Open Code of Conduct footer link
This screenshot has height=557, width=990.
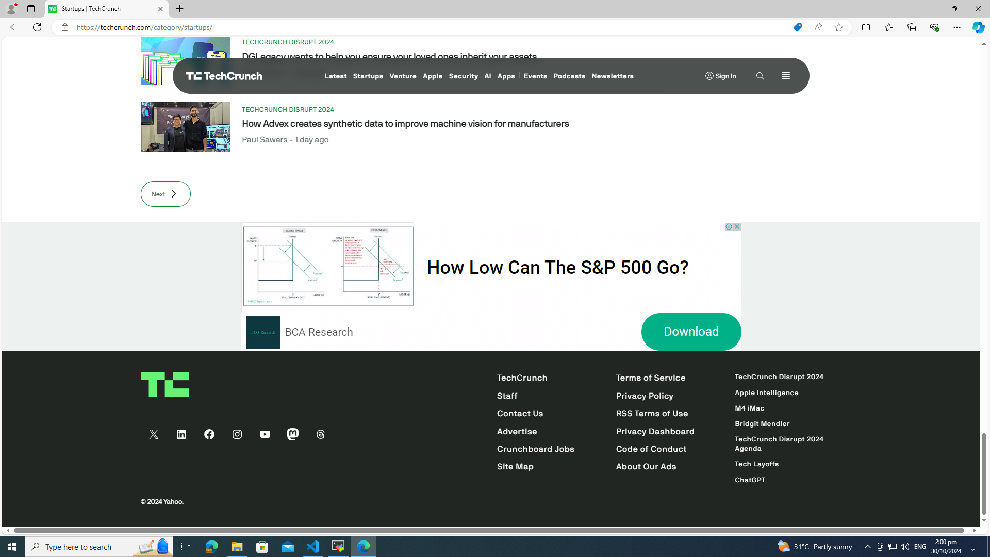651,449
